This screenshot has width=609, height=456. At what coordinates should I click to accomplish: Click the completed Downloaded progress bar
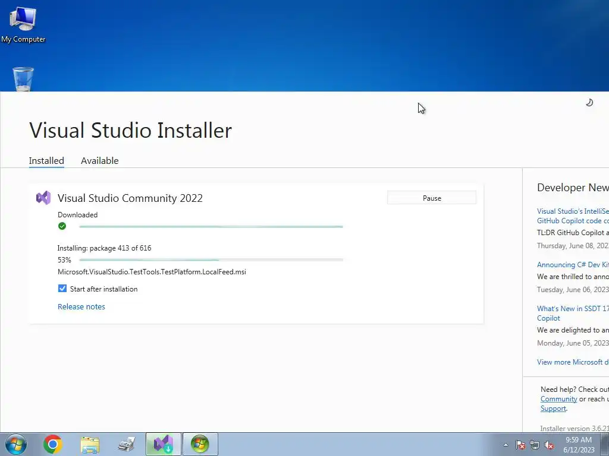click(x=211, y=226)
